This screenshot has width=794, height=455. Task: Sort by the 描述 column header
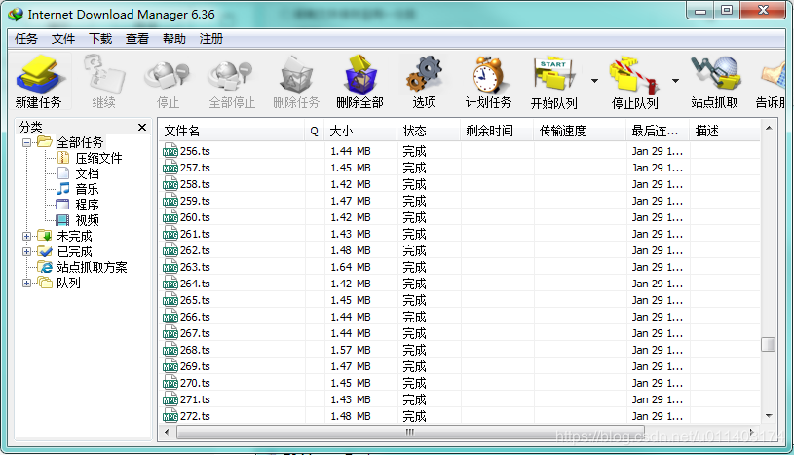tap(725, 131)
